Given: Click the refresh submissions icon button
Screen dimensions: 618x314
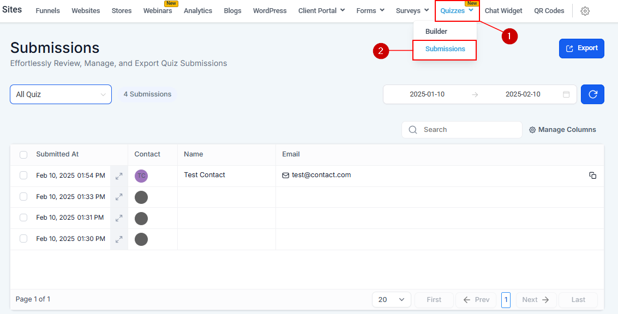Looking at the screenshot, I should (592, 94).
